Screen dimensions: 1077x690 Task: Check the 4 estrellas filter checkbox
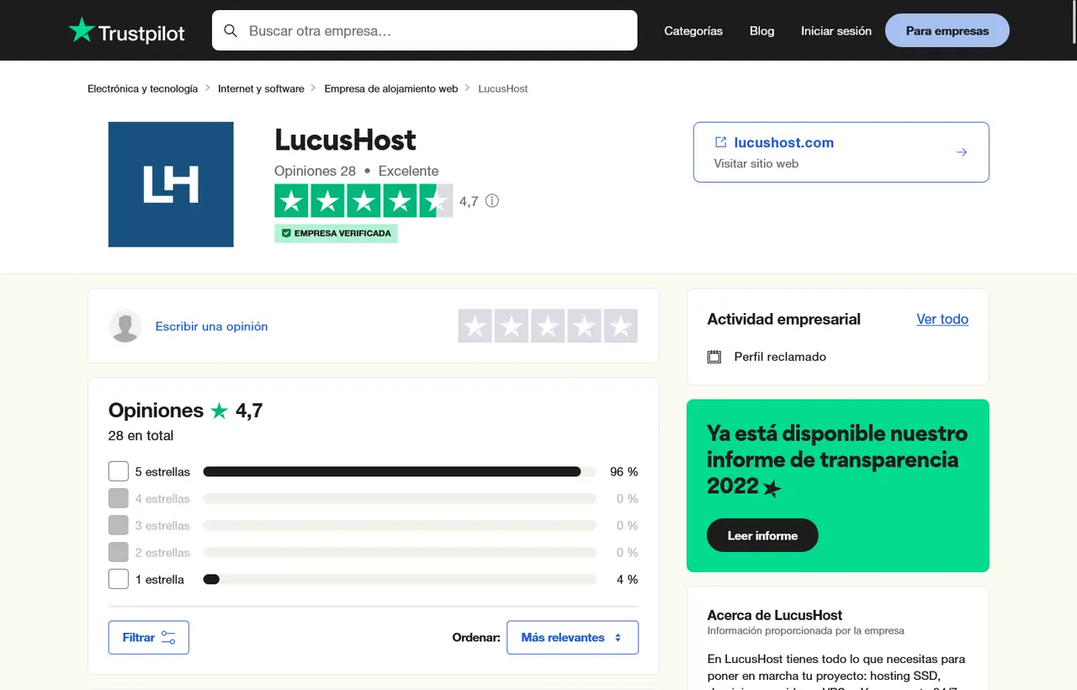pos(119,499)
